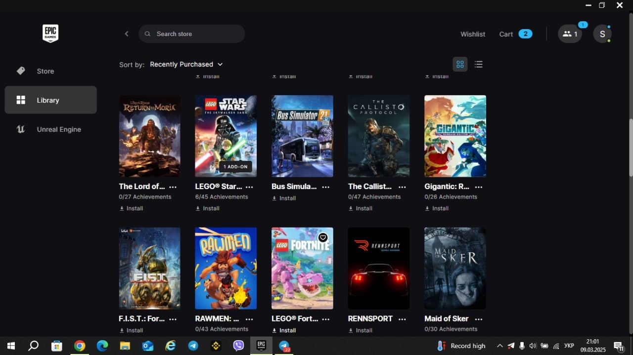Install The Callisto Protocol
The image size is (633, 355).
[x=361, y=208]
